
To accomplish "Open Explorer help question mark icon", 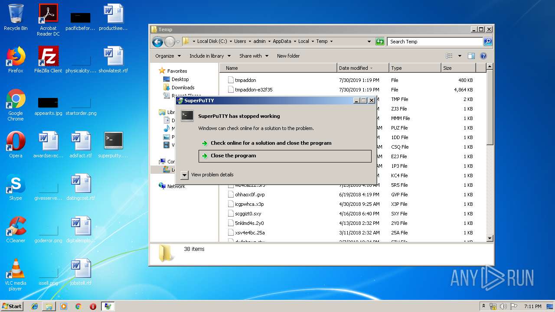I will coord(483,56).
